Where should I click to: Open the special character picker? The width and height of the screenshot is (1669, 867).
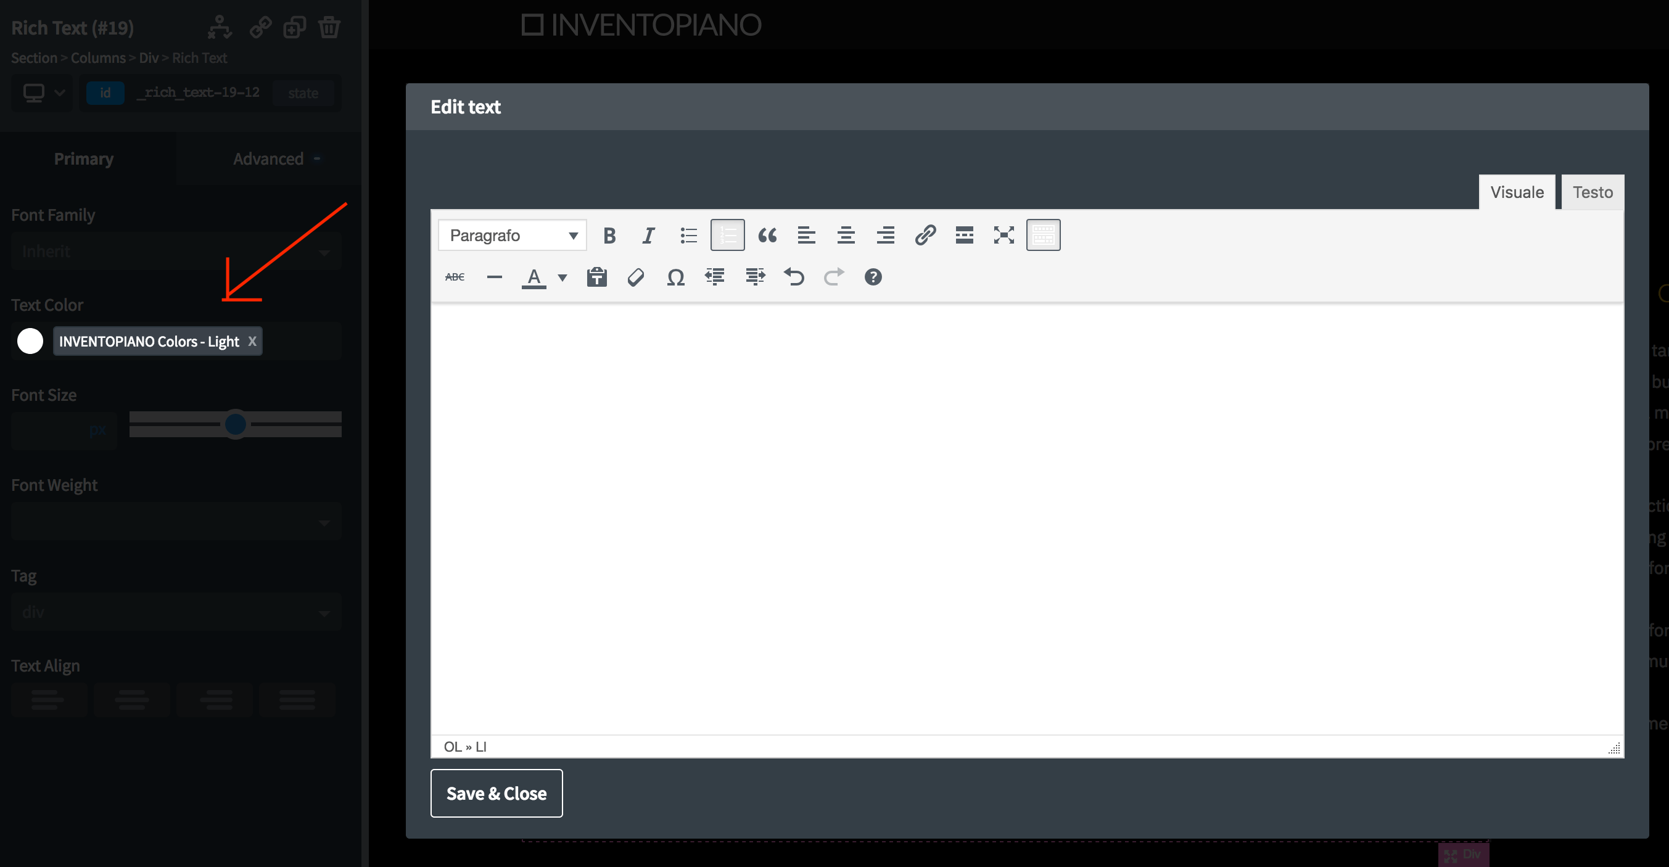coord(675,277)
